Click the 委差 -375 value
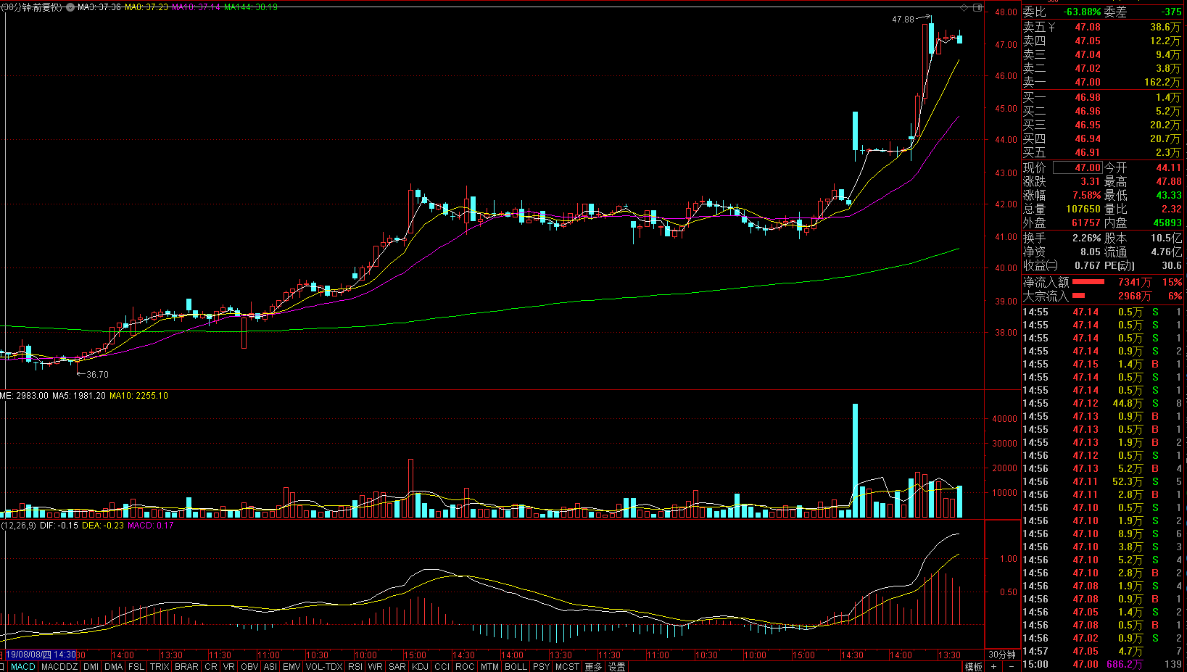Viewport: 1187px width, 672px height. [1171, 12]
